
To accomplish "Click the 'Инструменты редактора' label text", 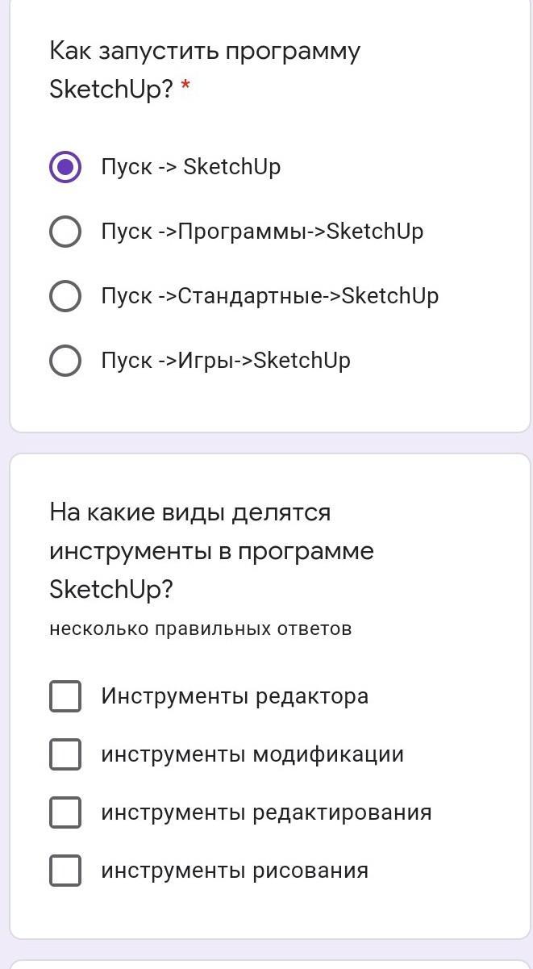I will [x=235, y=696].
